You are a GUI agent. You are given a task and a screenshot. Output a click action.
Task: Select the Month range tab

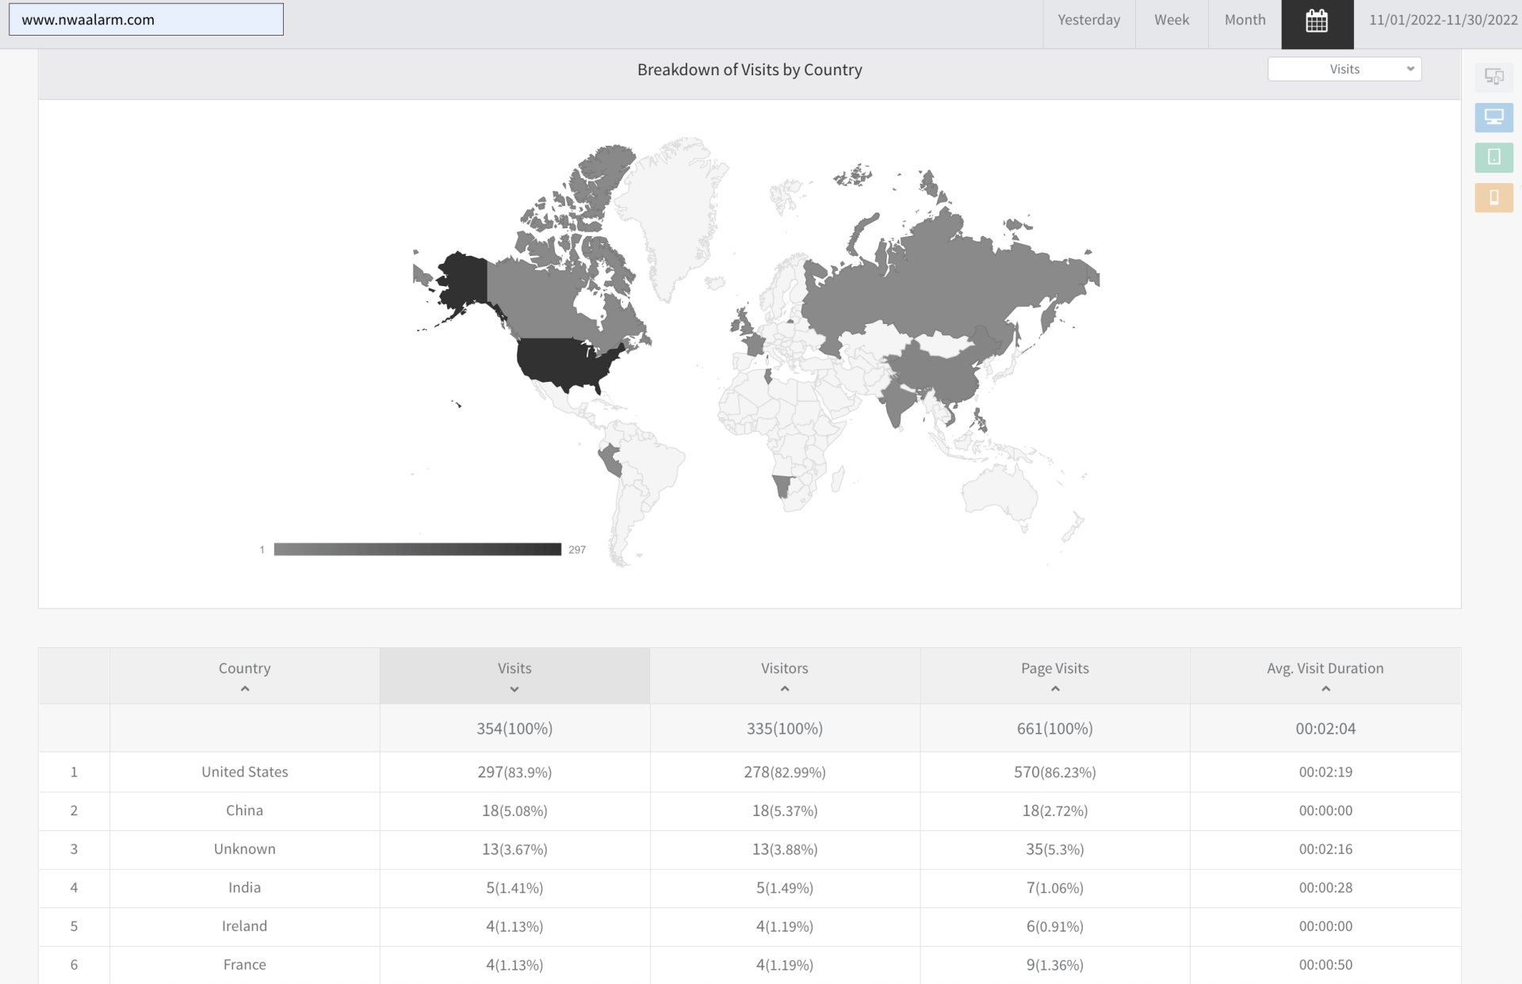1244,21
